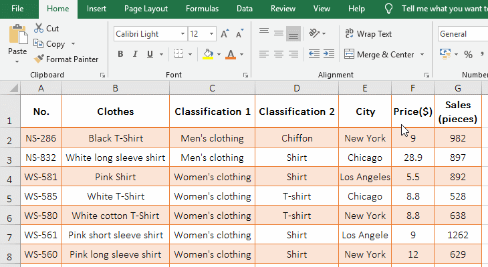Select cell containing Black T-Shirt
The width and height of the screenshot is (488, 267).
pos(115,138)
